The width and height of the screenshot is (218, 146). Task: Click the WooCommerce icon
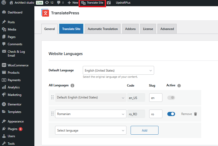4,65
